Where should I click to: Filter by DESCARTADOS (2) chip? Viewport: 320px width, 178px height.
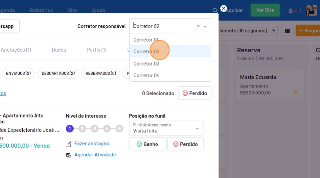click(x=58, y=73)
